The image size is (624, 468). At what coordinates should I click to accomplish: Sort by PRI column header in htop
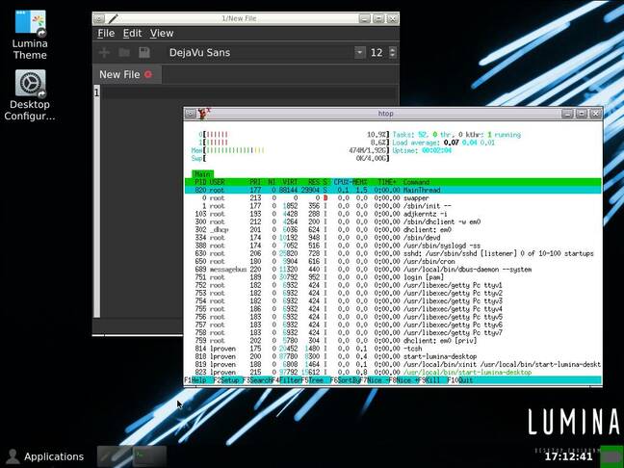[255, 182]
